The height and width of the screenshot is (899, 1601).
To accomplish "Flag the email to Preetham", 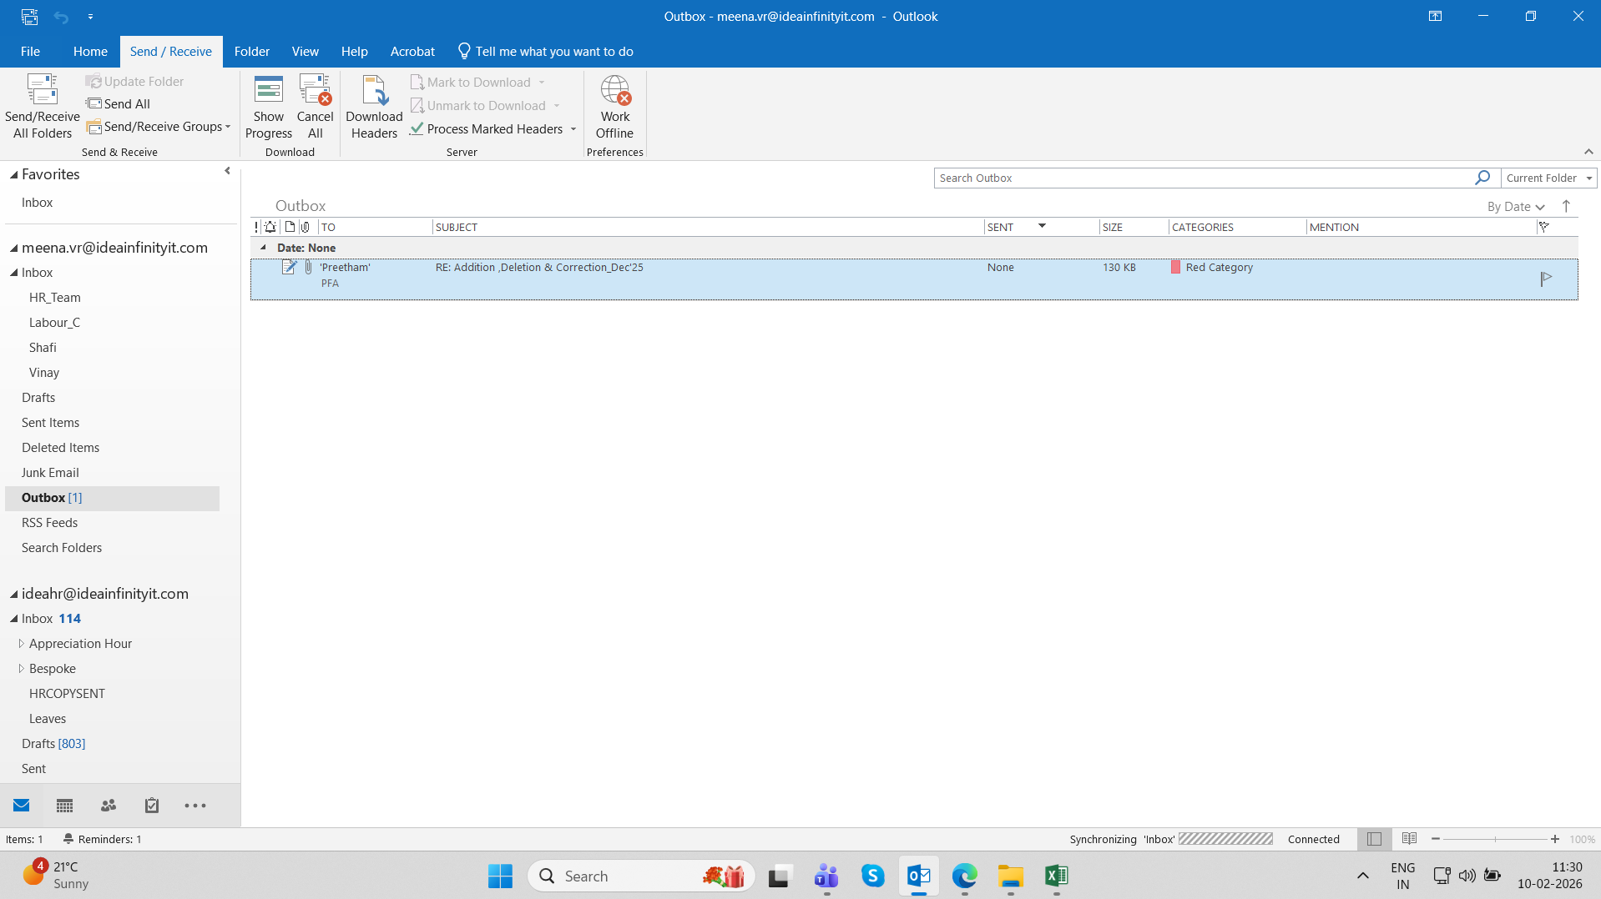I will [x=1546, y=278].
